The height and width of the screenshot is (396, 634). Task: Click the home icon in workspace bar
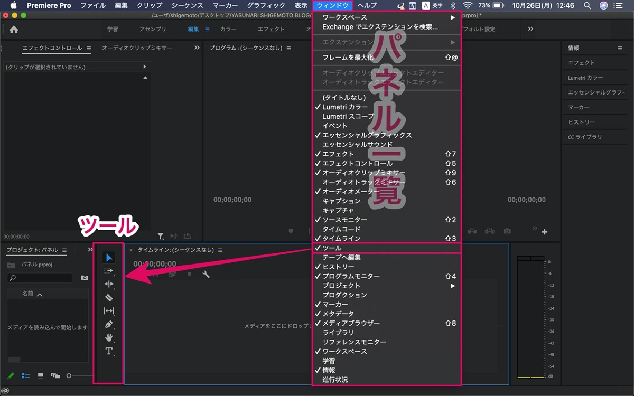(x=14, y=30)
